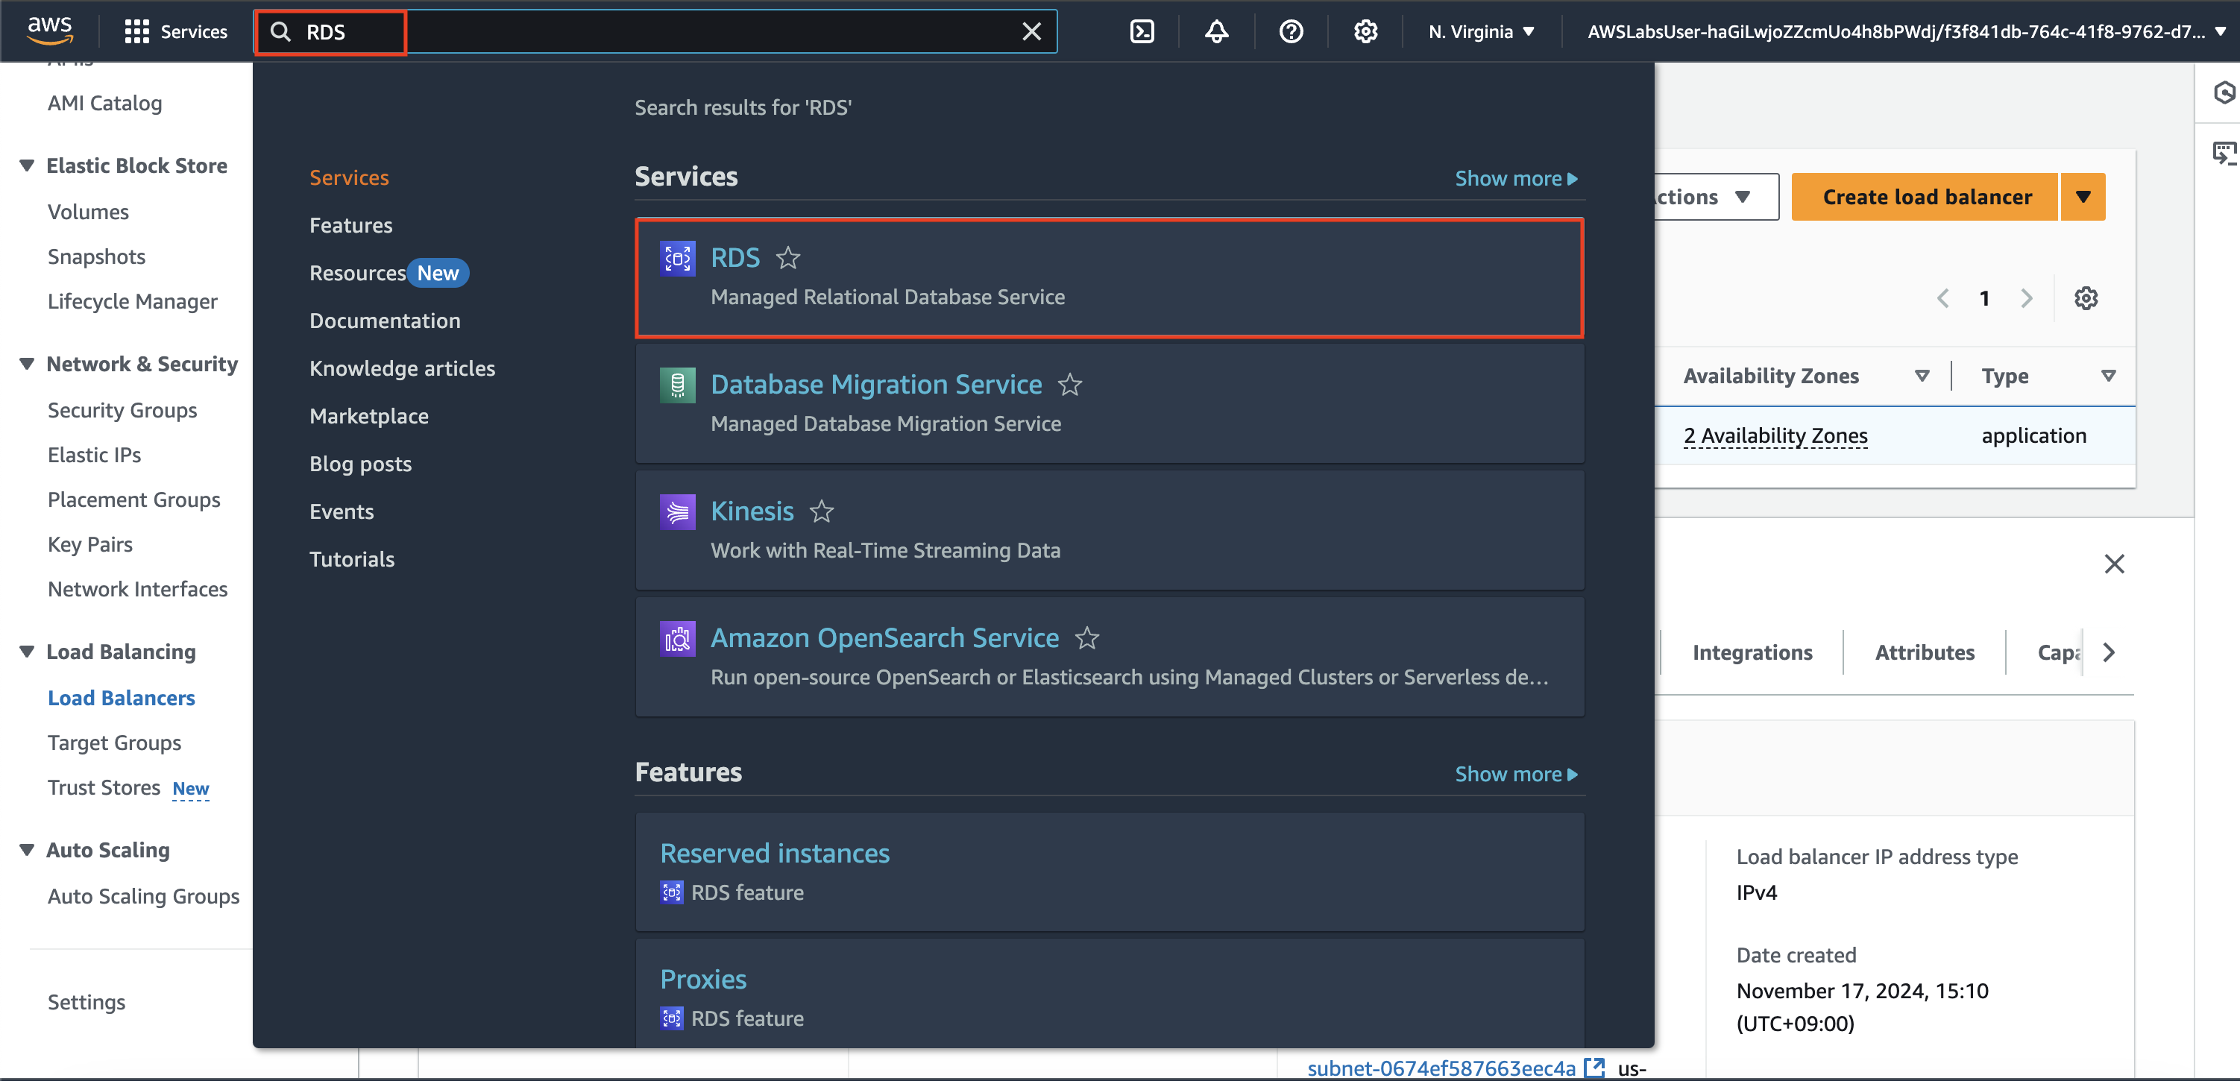The image size is (2240, 1081).
Task: Open the Reserved instances feature
Action: click(x=775, y=853)
